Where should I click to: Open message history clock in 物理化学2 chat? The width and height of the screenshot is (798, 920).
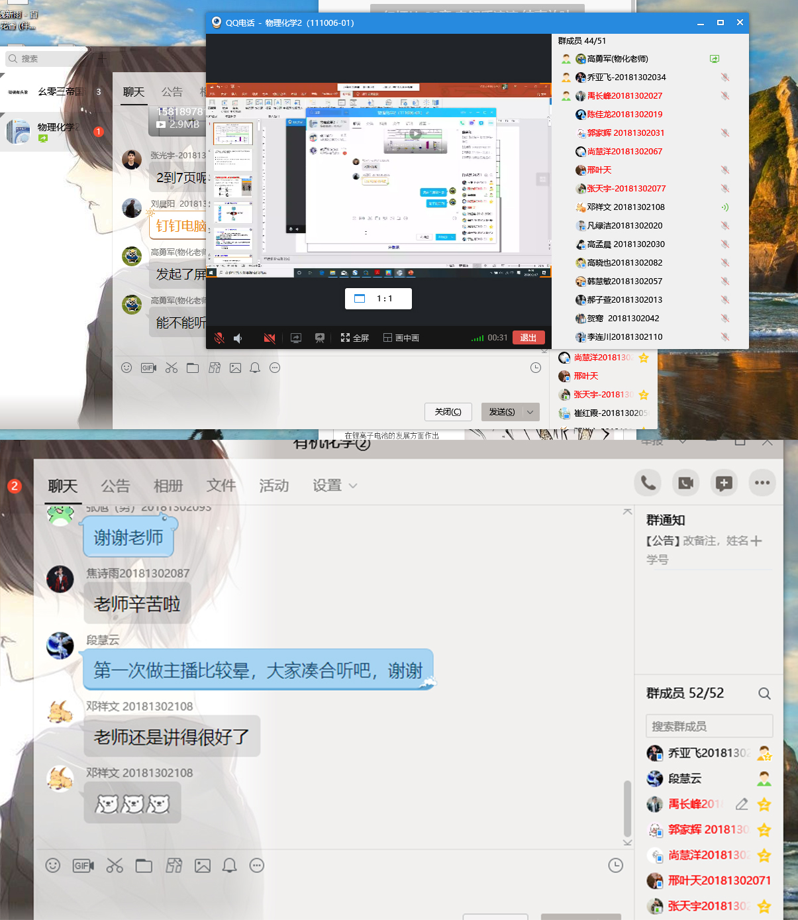click(536, 368)
